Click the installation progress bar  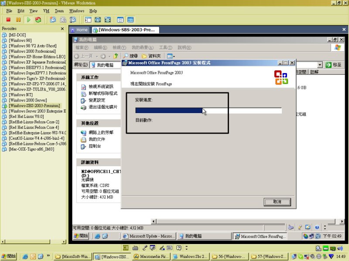209,110
